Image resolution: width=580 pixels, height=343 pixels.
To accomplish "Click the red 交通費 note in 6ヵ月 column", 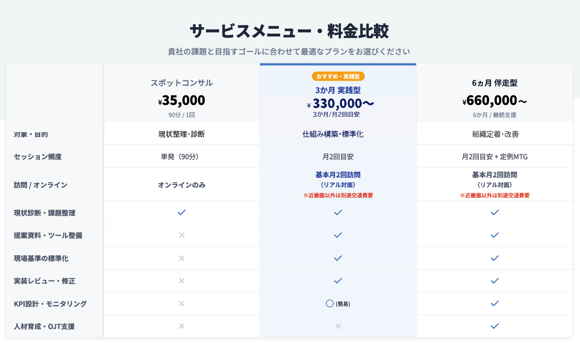I will [494, 196].
